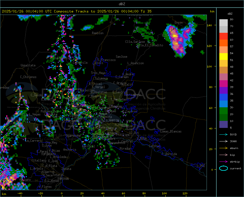Screen dimensions: 244x197
Task: Click the Uspallata map label
Action: [28, 65]
